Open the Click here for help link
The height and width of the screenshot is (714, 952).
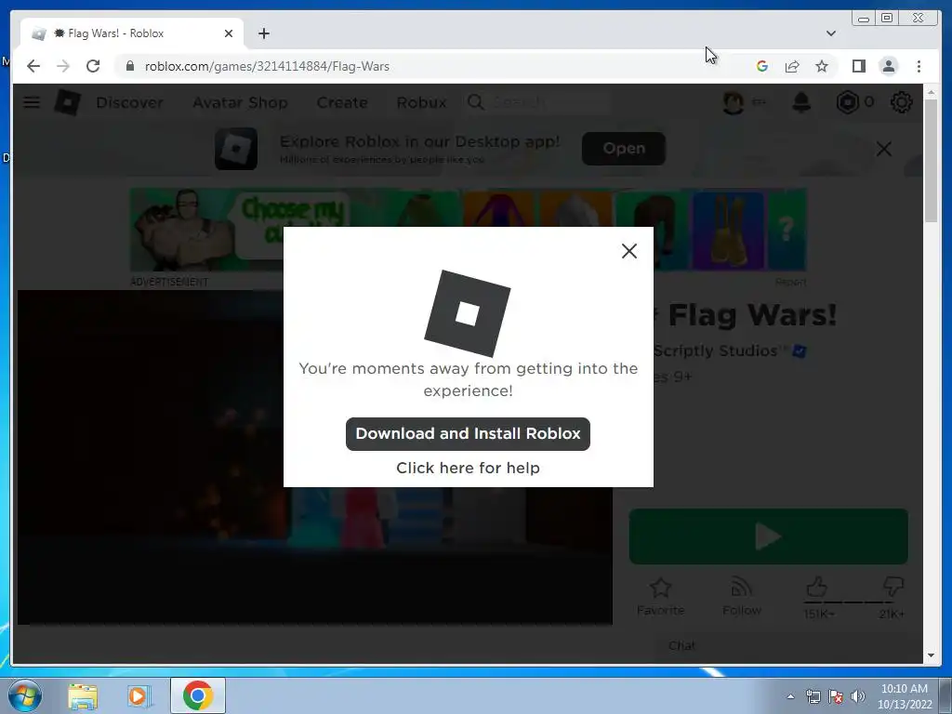(468, 468)
